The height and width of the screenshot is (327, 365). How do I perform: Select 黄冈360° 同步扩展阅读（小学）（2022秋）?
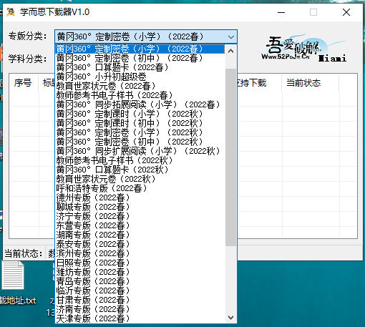tap(140, 151)
